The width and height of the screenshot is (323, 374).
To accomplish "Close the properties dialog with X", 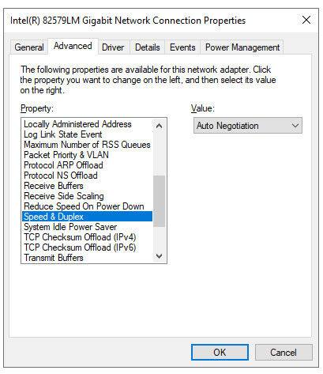I will pos(306,20).
